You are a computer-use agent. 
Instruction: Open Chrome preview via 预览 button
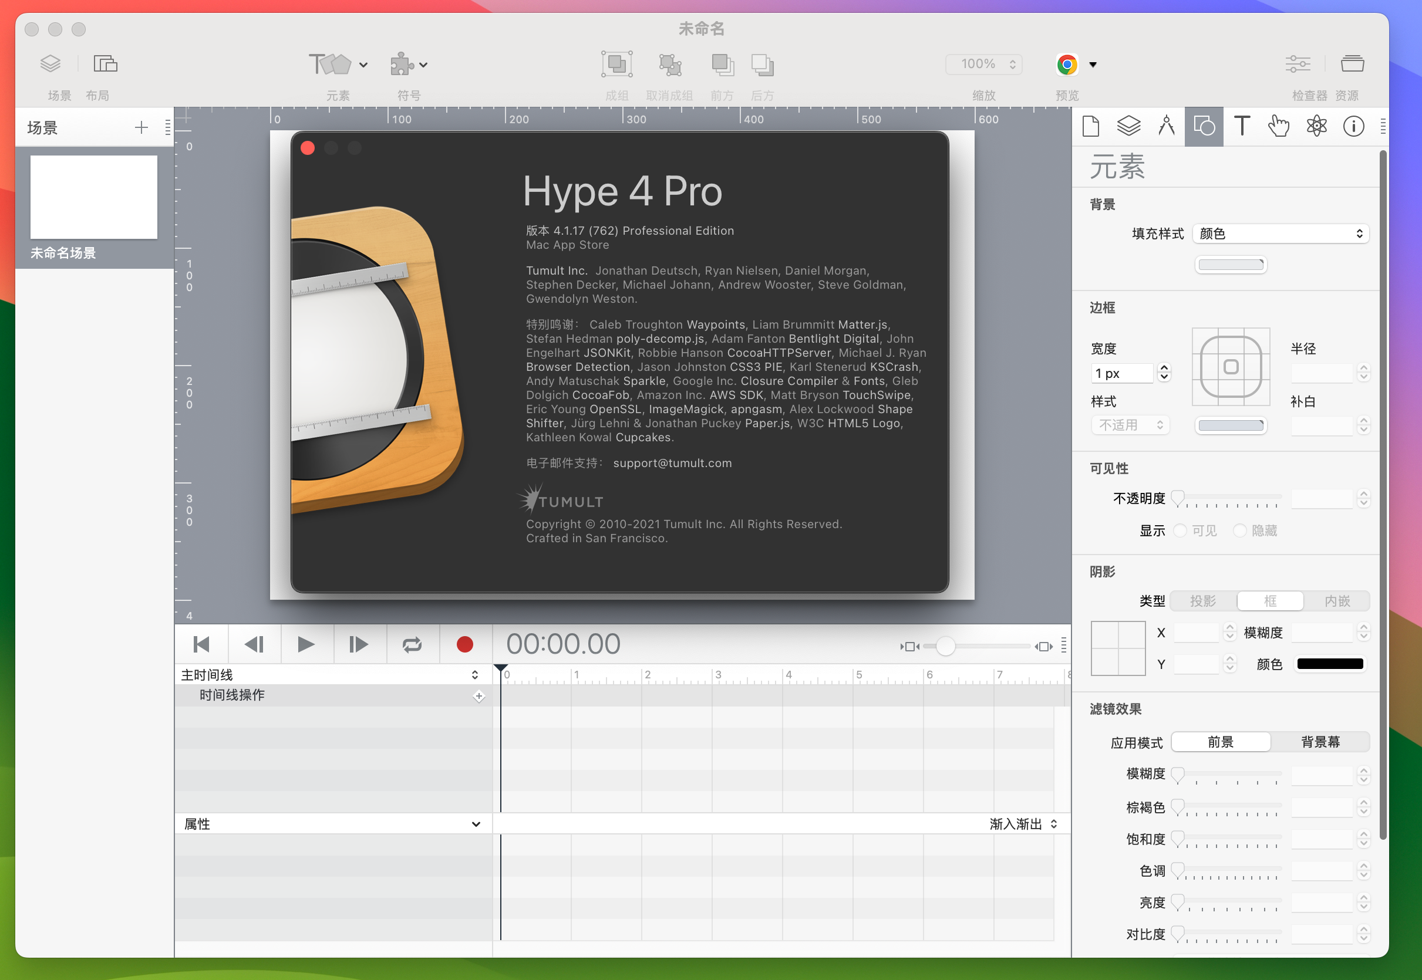pos(1067,63)
